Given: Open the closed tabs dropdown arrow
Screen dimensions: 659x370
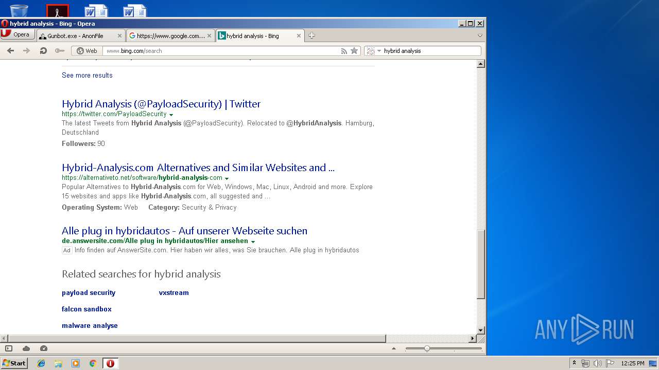Looking at the screenshot, I should (x=480, y=35).
